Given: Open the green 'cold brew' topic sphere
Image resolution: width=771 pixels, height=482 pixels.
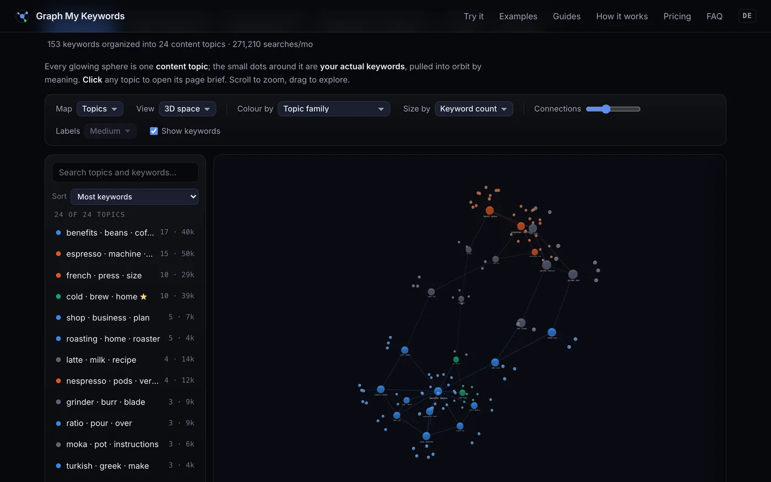Looking at the screenshot, I should point(463,393).
